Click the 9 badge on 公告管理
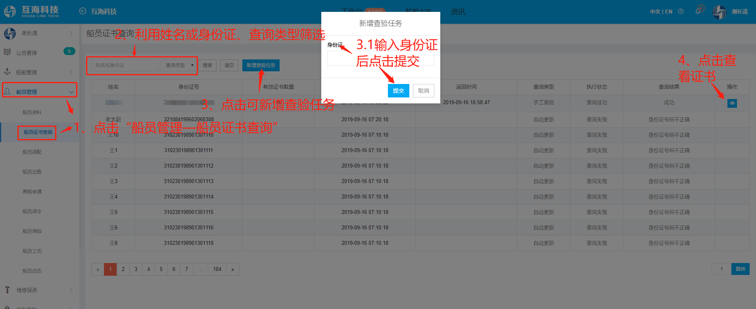This screenshot has height=309, width=756. click(x=69, y=51)
